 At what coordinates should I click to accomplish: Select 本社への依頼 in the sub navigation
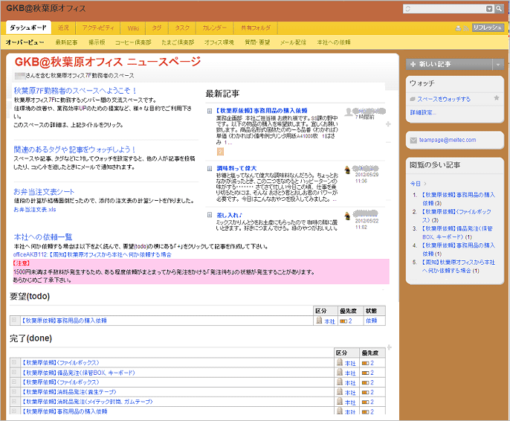point(334,42)
